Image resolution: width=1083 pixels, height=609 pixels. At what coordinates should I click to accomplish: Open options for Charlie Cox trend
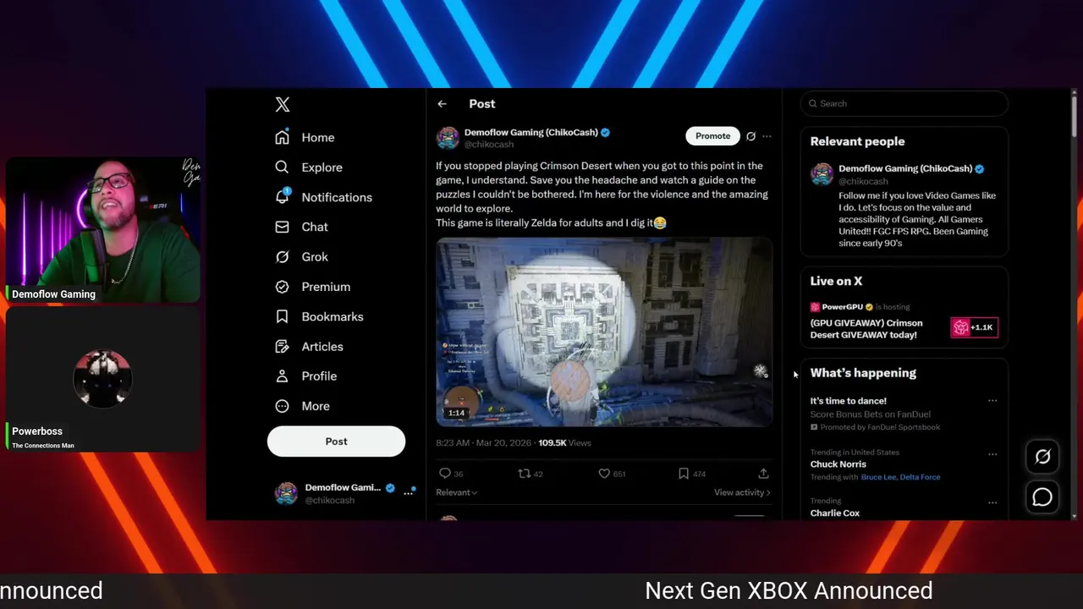(x=992, y=502)
